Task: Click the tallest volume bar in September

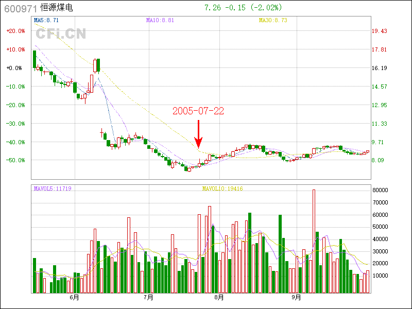Action: coord(314,241)
